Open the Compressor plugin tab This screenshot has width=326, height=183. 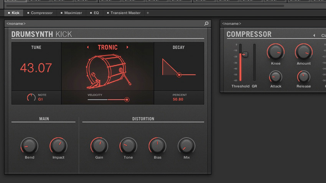click(x=40, y=13)
